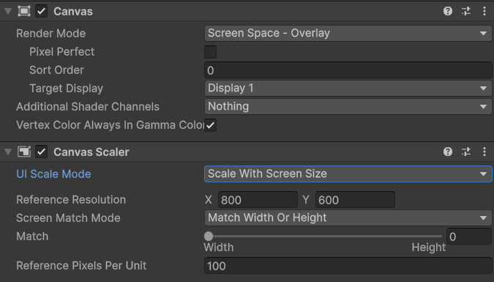The image size is (494, 282).
Task: Click the Reference Pixels Per Unit label
Action: click(81, 266)
